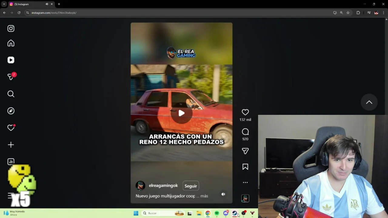Like the reel with the heart icon
The width and height of the screenshot is (388, 218).
(245, 112)
